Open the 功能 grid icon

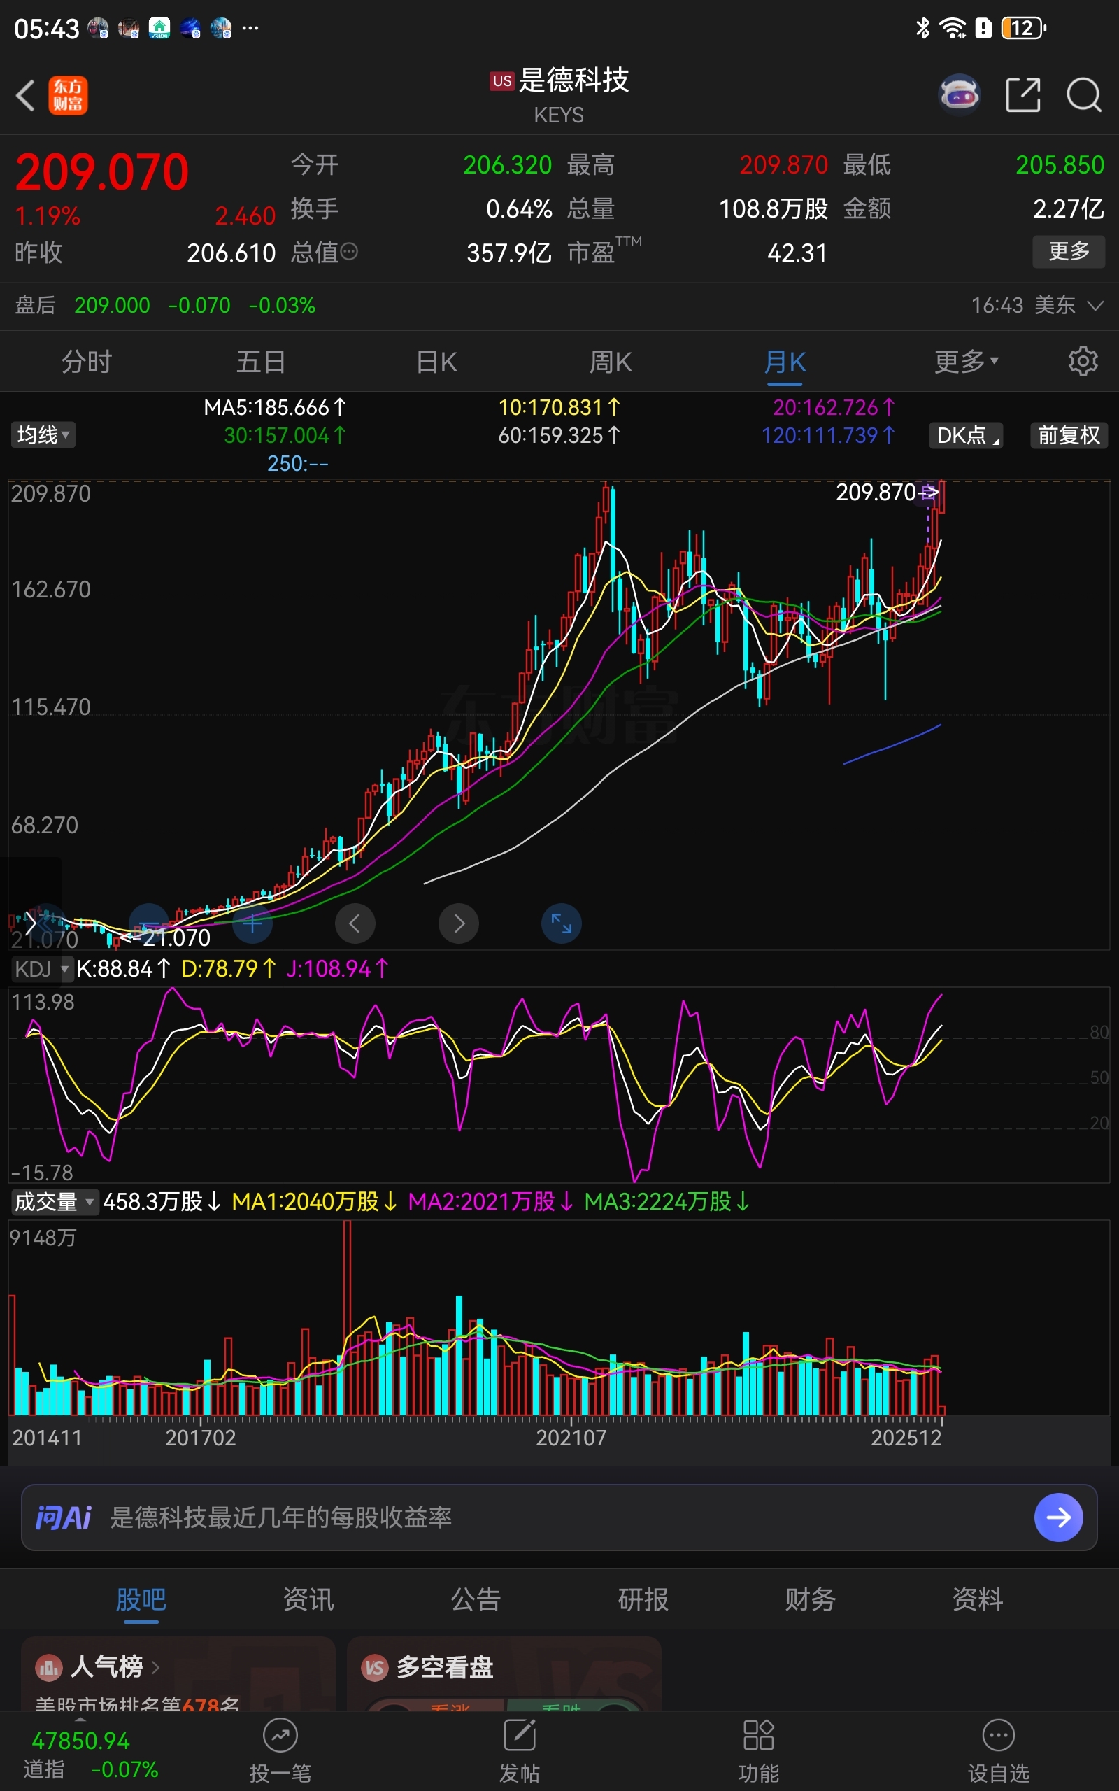759,1736
